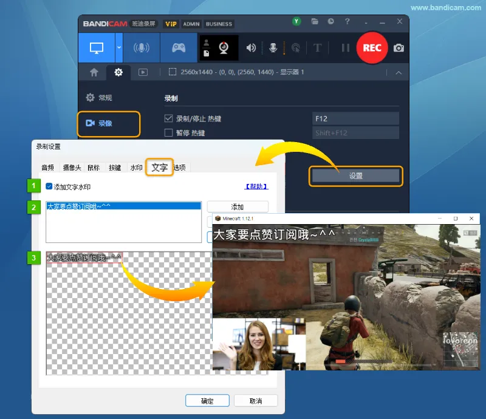Viewport: 486px width, 419px height.
Task: Click the Shift+F12 hotkey field
Action: tap(355, 133)
